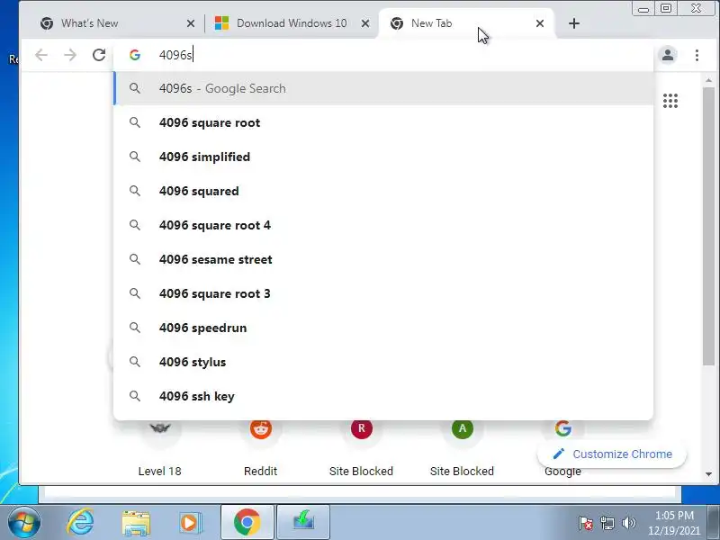
Task: Close the What's New tab
Action: (x=191, y=23)
